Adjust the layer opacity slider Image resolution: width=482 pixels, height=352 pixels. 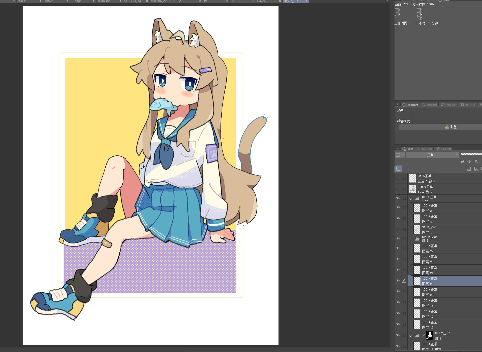471,154
